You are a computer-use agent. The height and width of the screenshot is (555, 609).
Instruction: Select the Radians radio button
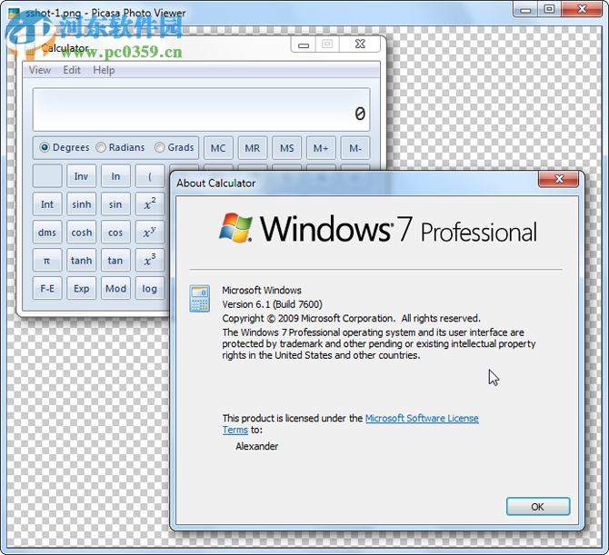[x=120, y=147]
